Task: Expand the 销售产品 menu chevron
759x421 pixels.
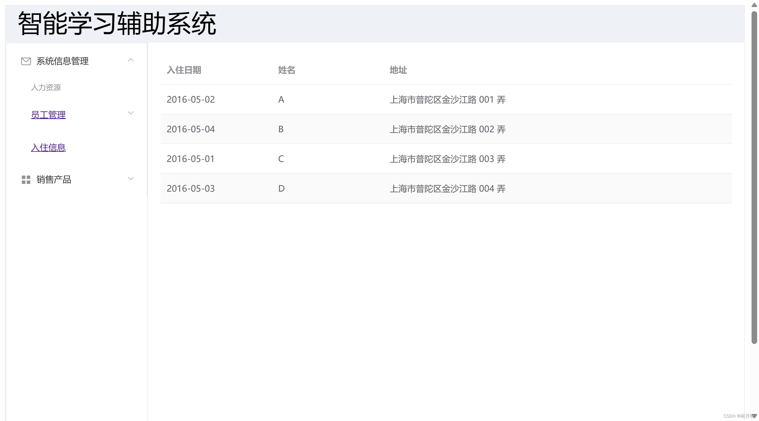Action: 131,178
